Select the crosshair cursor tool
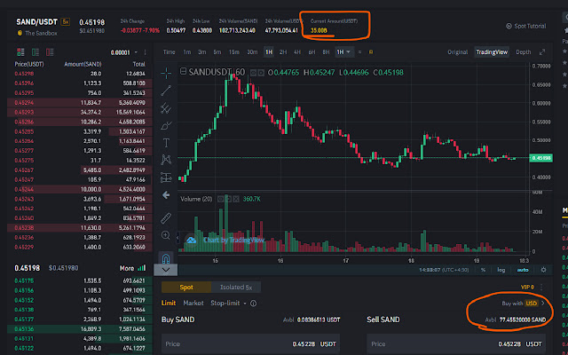 tap(166, 73)
